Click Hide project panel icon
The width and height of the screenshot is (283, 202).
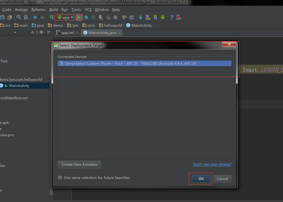(x=49, y=32)
